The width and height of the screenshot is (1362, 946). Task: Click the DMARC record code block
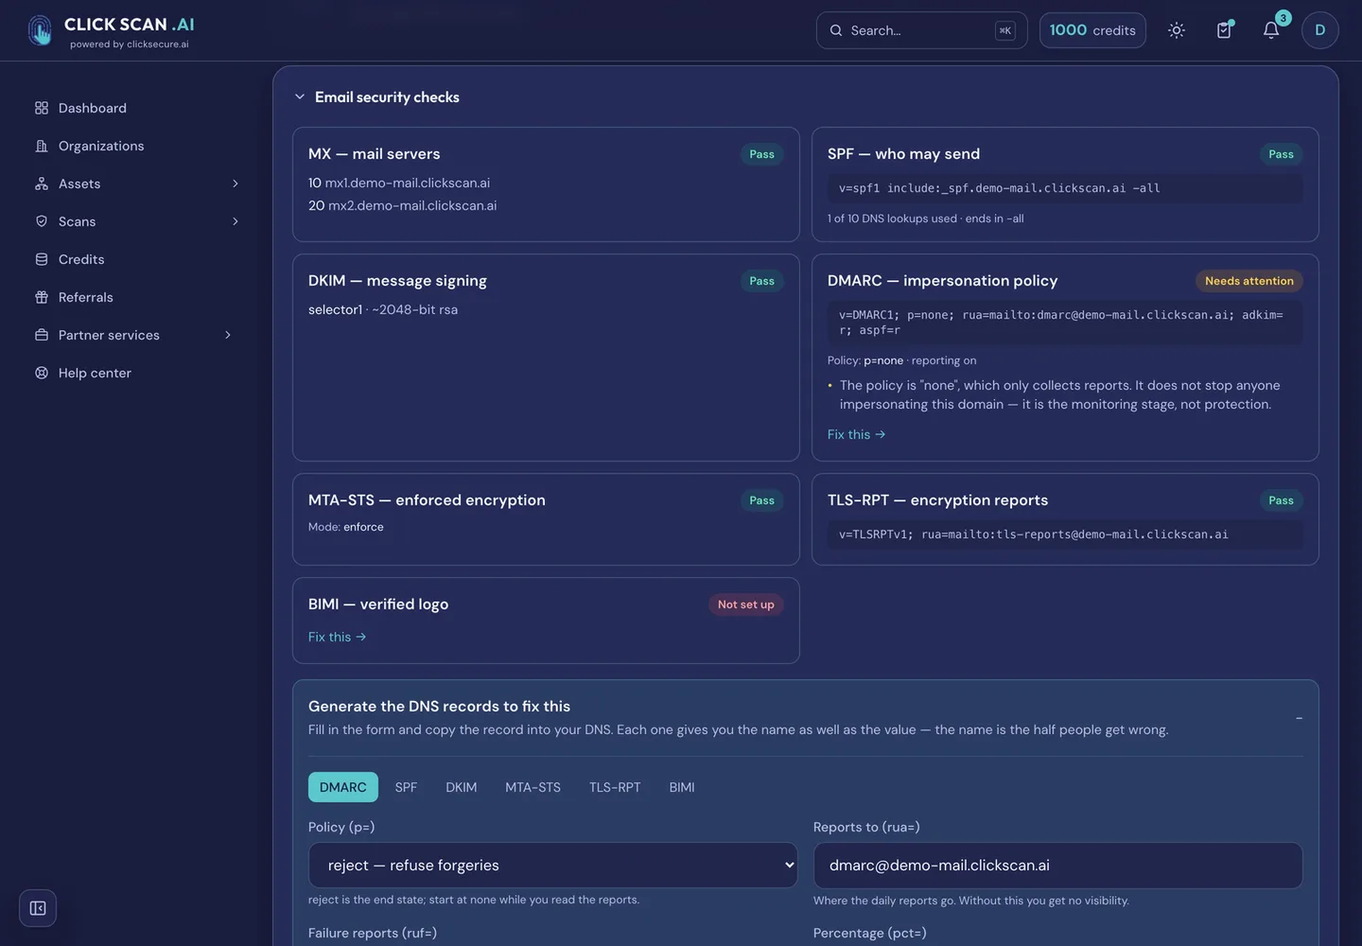pos(1065,323)
